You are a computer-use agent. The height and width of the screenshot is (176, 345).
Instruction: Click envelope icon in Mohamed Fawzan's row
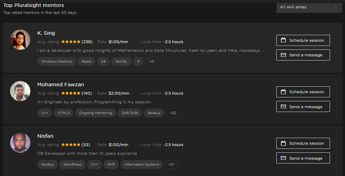(283, 106)
